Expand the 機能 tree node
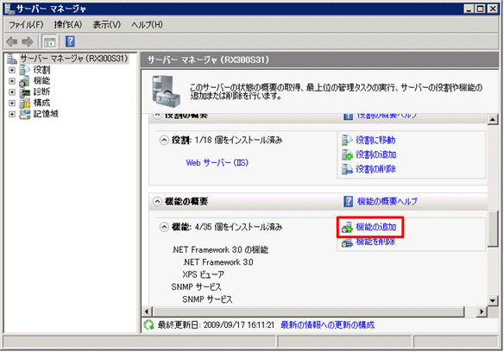This screenshot has width=504, height=352. pyautogui.click(x=12, y=81)
